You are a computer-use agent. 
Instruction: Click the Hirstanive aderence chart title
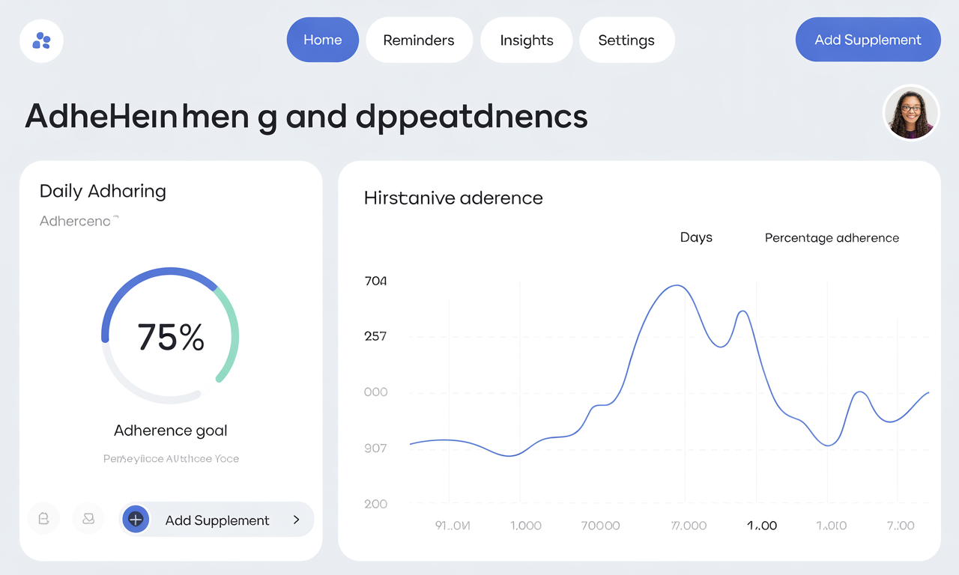(453, 198)
